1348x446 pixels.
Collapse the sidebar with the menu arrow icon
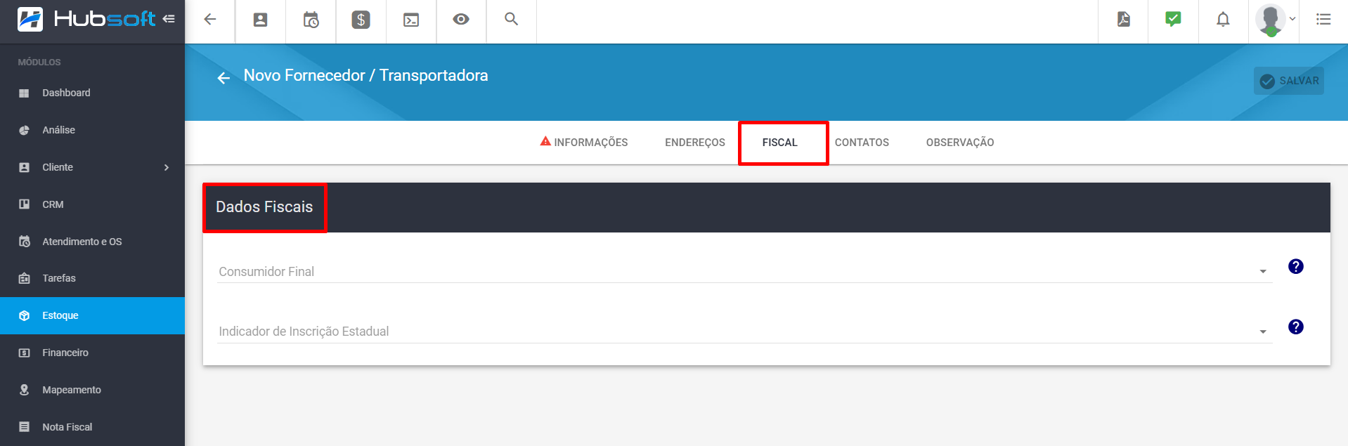pos(169,19)
